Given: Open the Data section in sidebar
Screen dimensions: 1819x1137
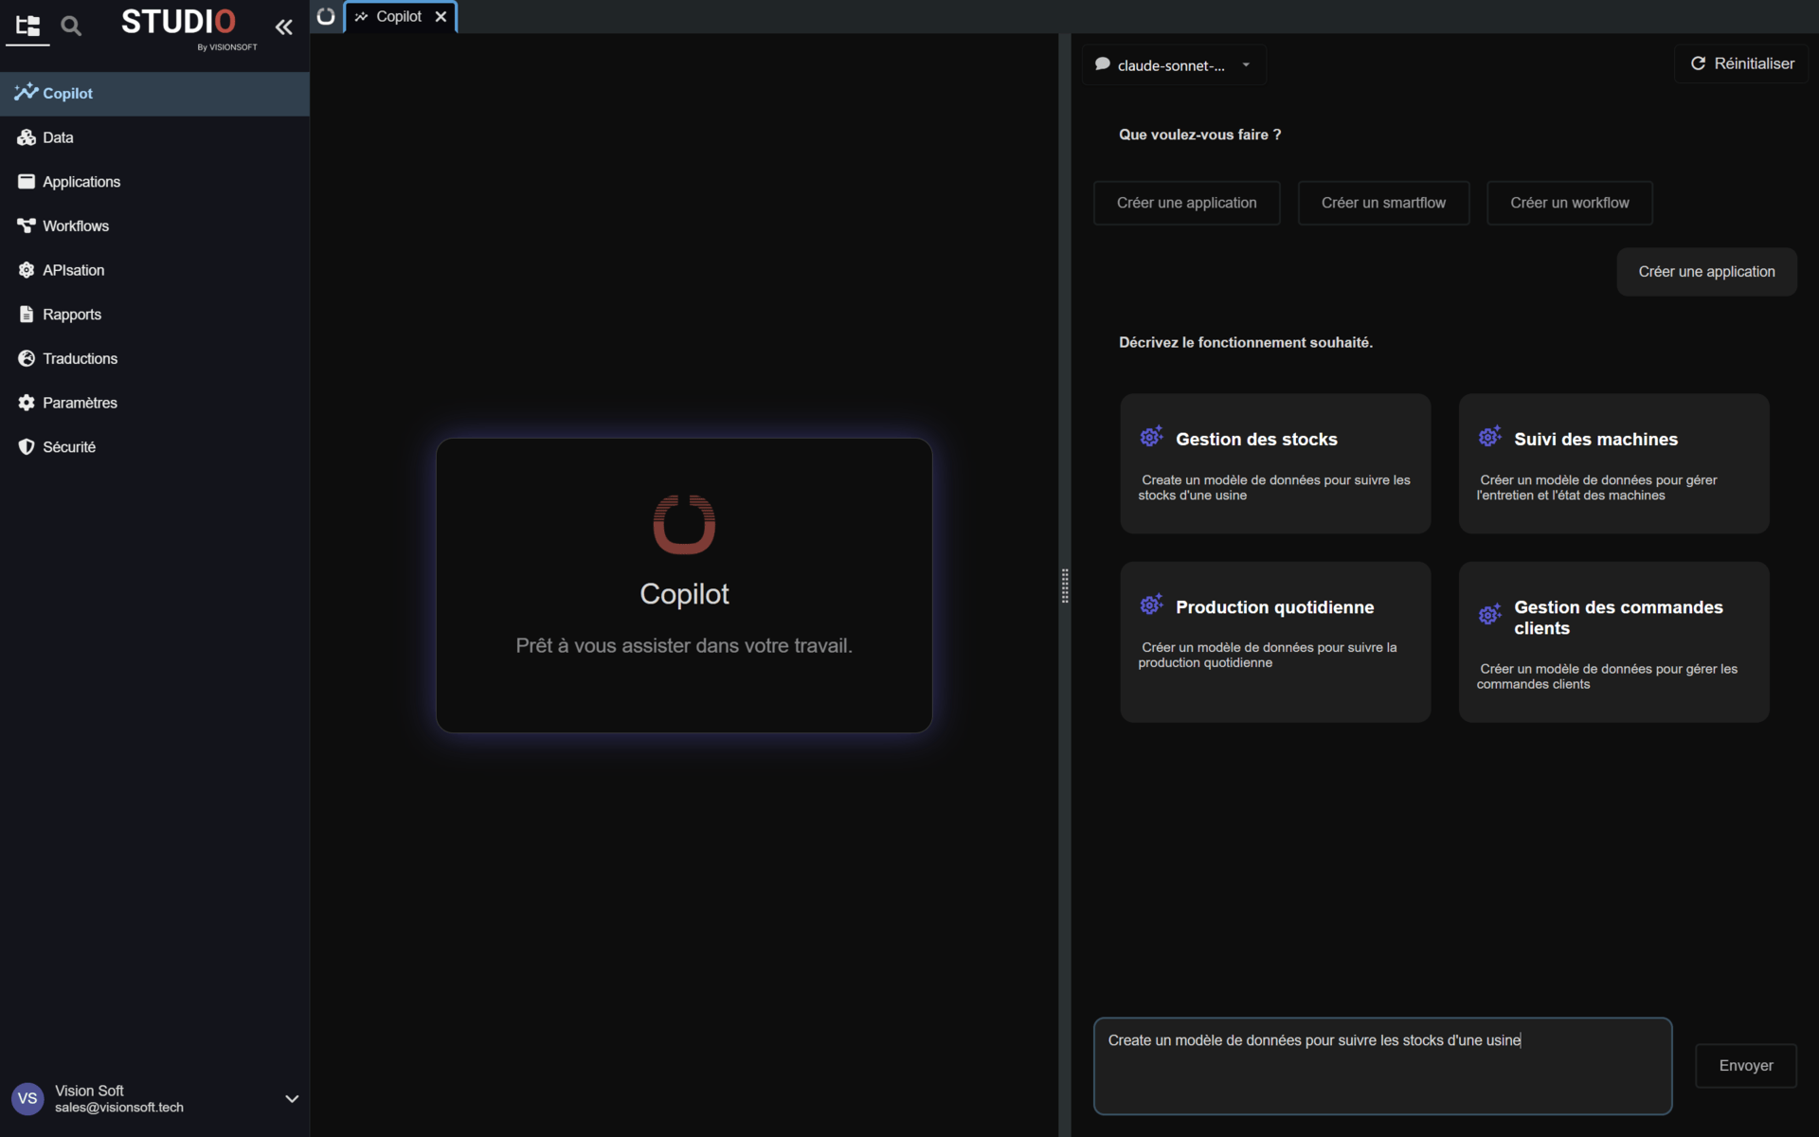Looking at the screenshot, I should [x=58, y=137].
